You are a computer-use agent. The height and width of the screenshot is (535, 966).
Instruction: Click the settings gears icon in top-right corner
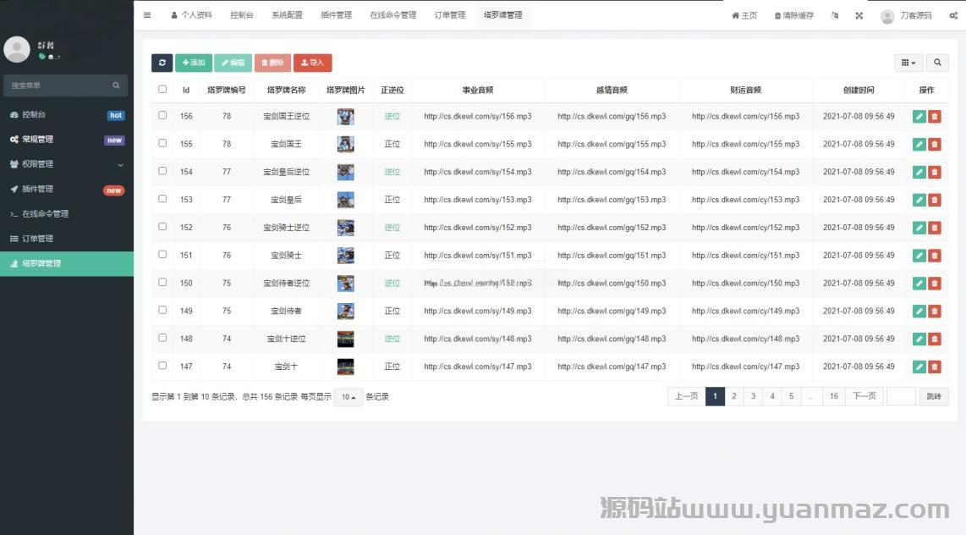pos(952,15)
